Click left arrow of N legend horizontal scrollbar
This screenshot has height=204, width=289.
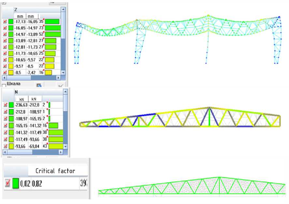[5, 152]
